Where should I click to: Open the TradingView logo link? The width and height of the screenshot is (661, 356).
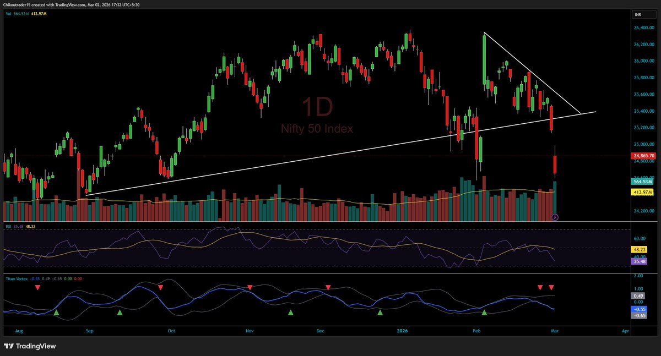(x=29, y=346)
